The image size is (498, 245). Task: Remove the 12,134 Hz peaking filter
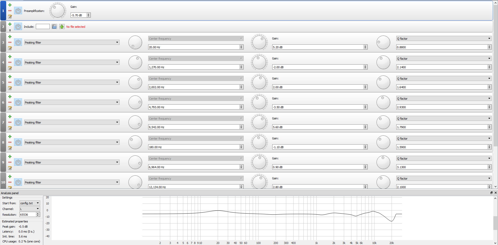point(10,182)
